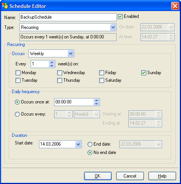The image size is (181, 184).
Task: Decrease the Every weeks spinner value
Action: pyautogui.click(x=52, y=66)
